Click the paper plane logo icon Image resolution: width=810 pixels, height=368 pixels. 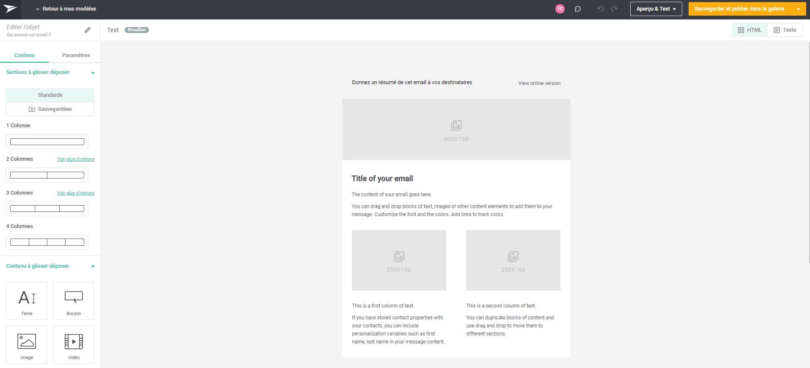click(x=10, y=9)
